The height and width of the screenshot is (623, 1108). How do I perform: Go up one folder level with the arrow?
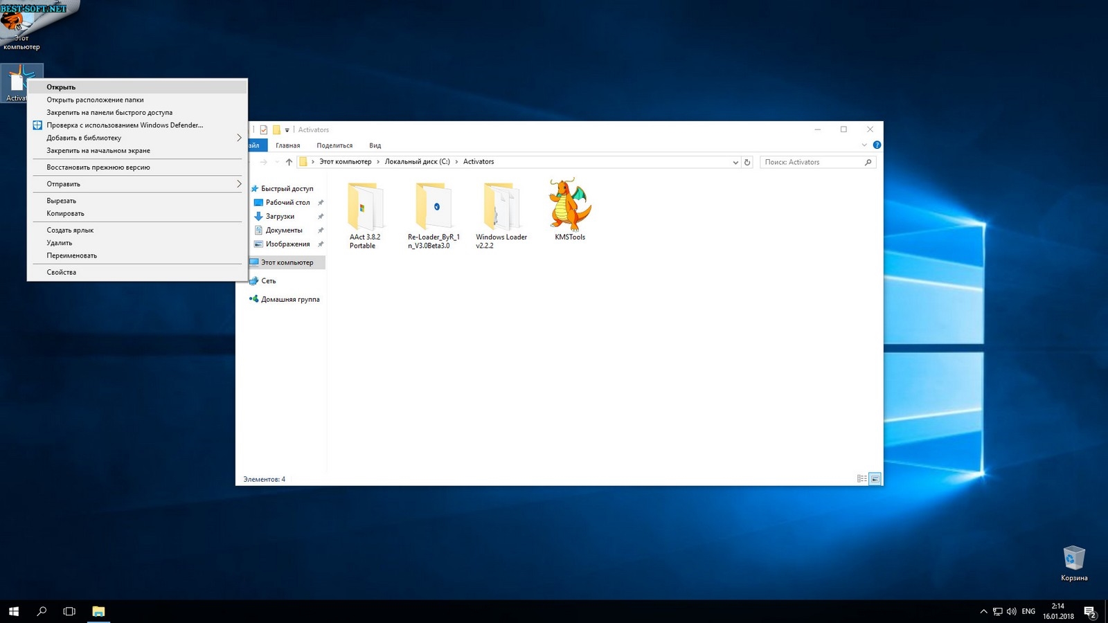289,162
